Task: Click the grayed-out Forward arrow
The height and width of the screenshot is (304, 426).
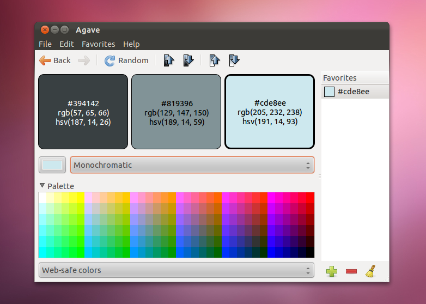Action: click(x=84, y=60)
